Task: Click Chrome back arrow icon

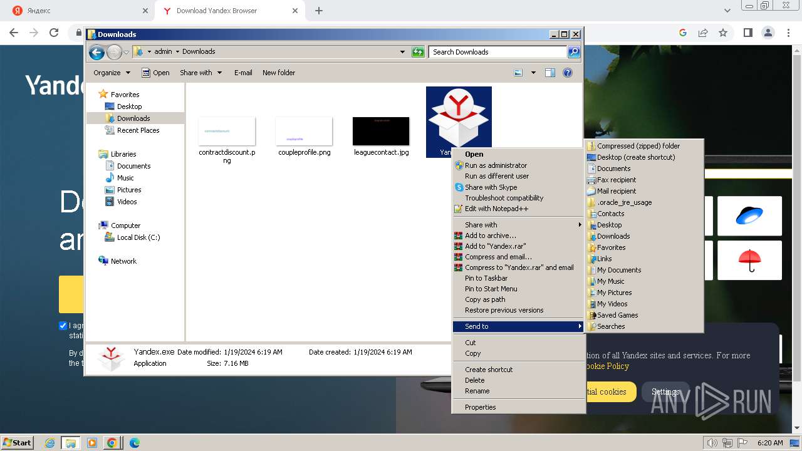Action: tap(14, 33)
